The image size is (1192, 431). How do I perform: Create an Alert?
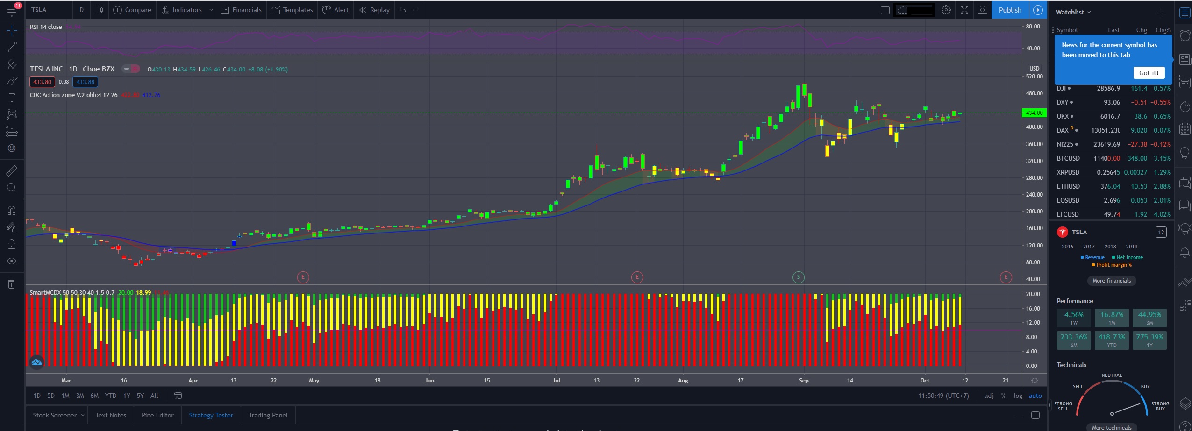[335, 10]
